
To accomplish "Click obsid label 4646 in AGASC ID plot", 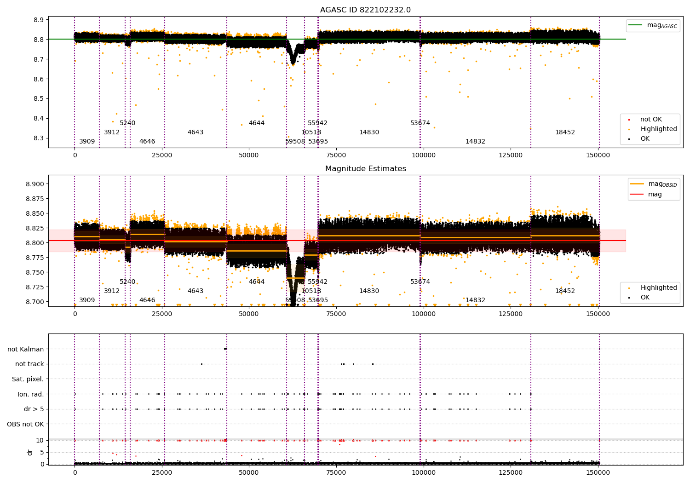I will pos(147,141).
